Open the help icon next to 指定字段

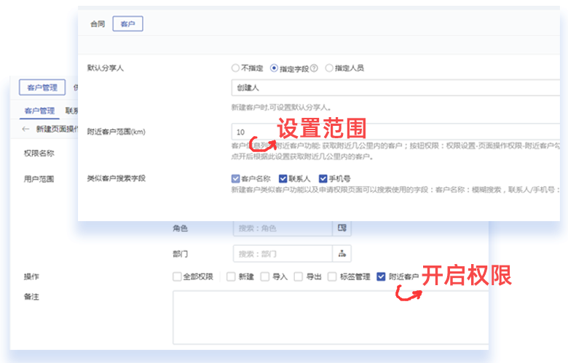tap(314, 68)
